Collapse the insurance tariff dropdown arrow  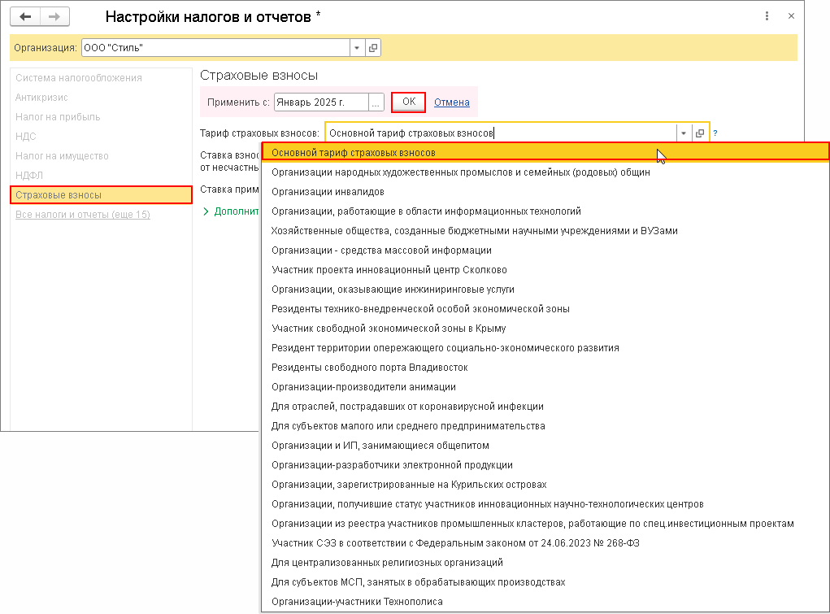[684, 133]
